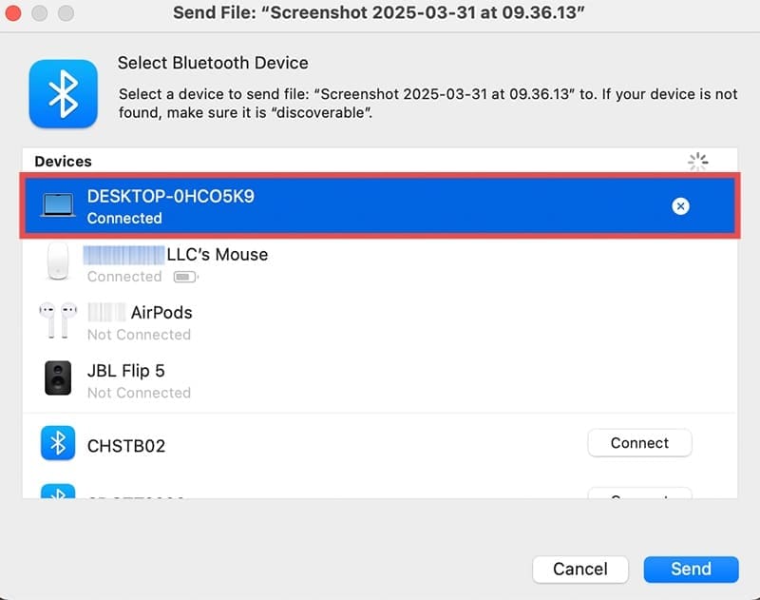Click the DESKTOP-0HCO5K9 laptop icon

click(58, 205)
